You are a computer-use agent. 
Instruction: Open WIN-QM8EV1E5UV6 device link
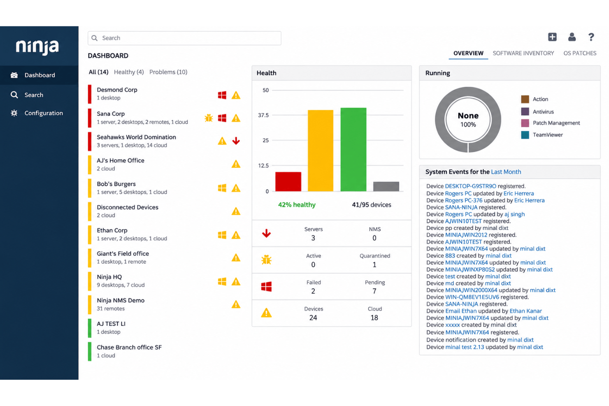click(x=472, y=297)
